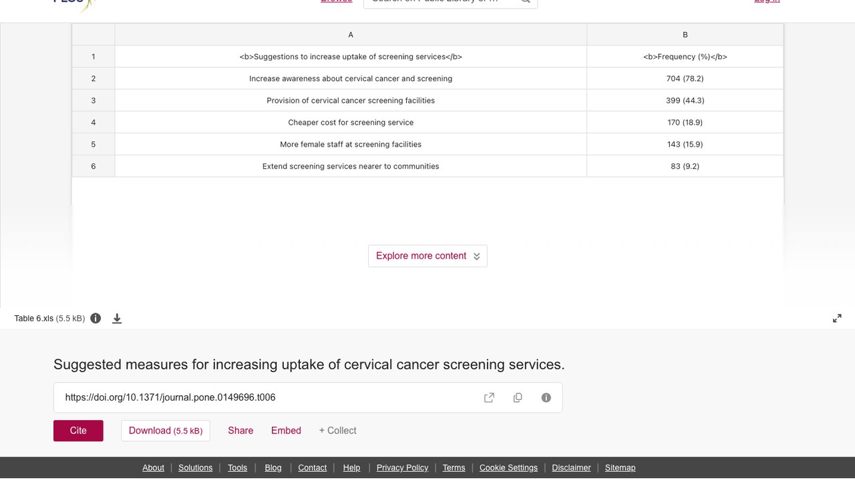Open the Privacy Policy footer link

point(402,467)
